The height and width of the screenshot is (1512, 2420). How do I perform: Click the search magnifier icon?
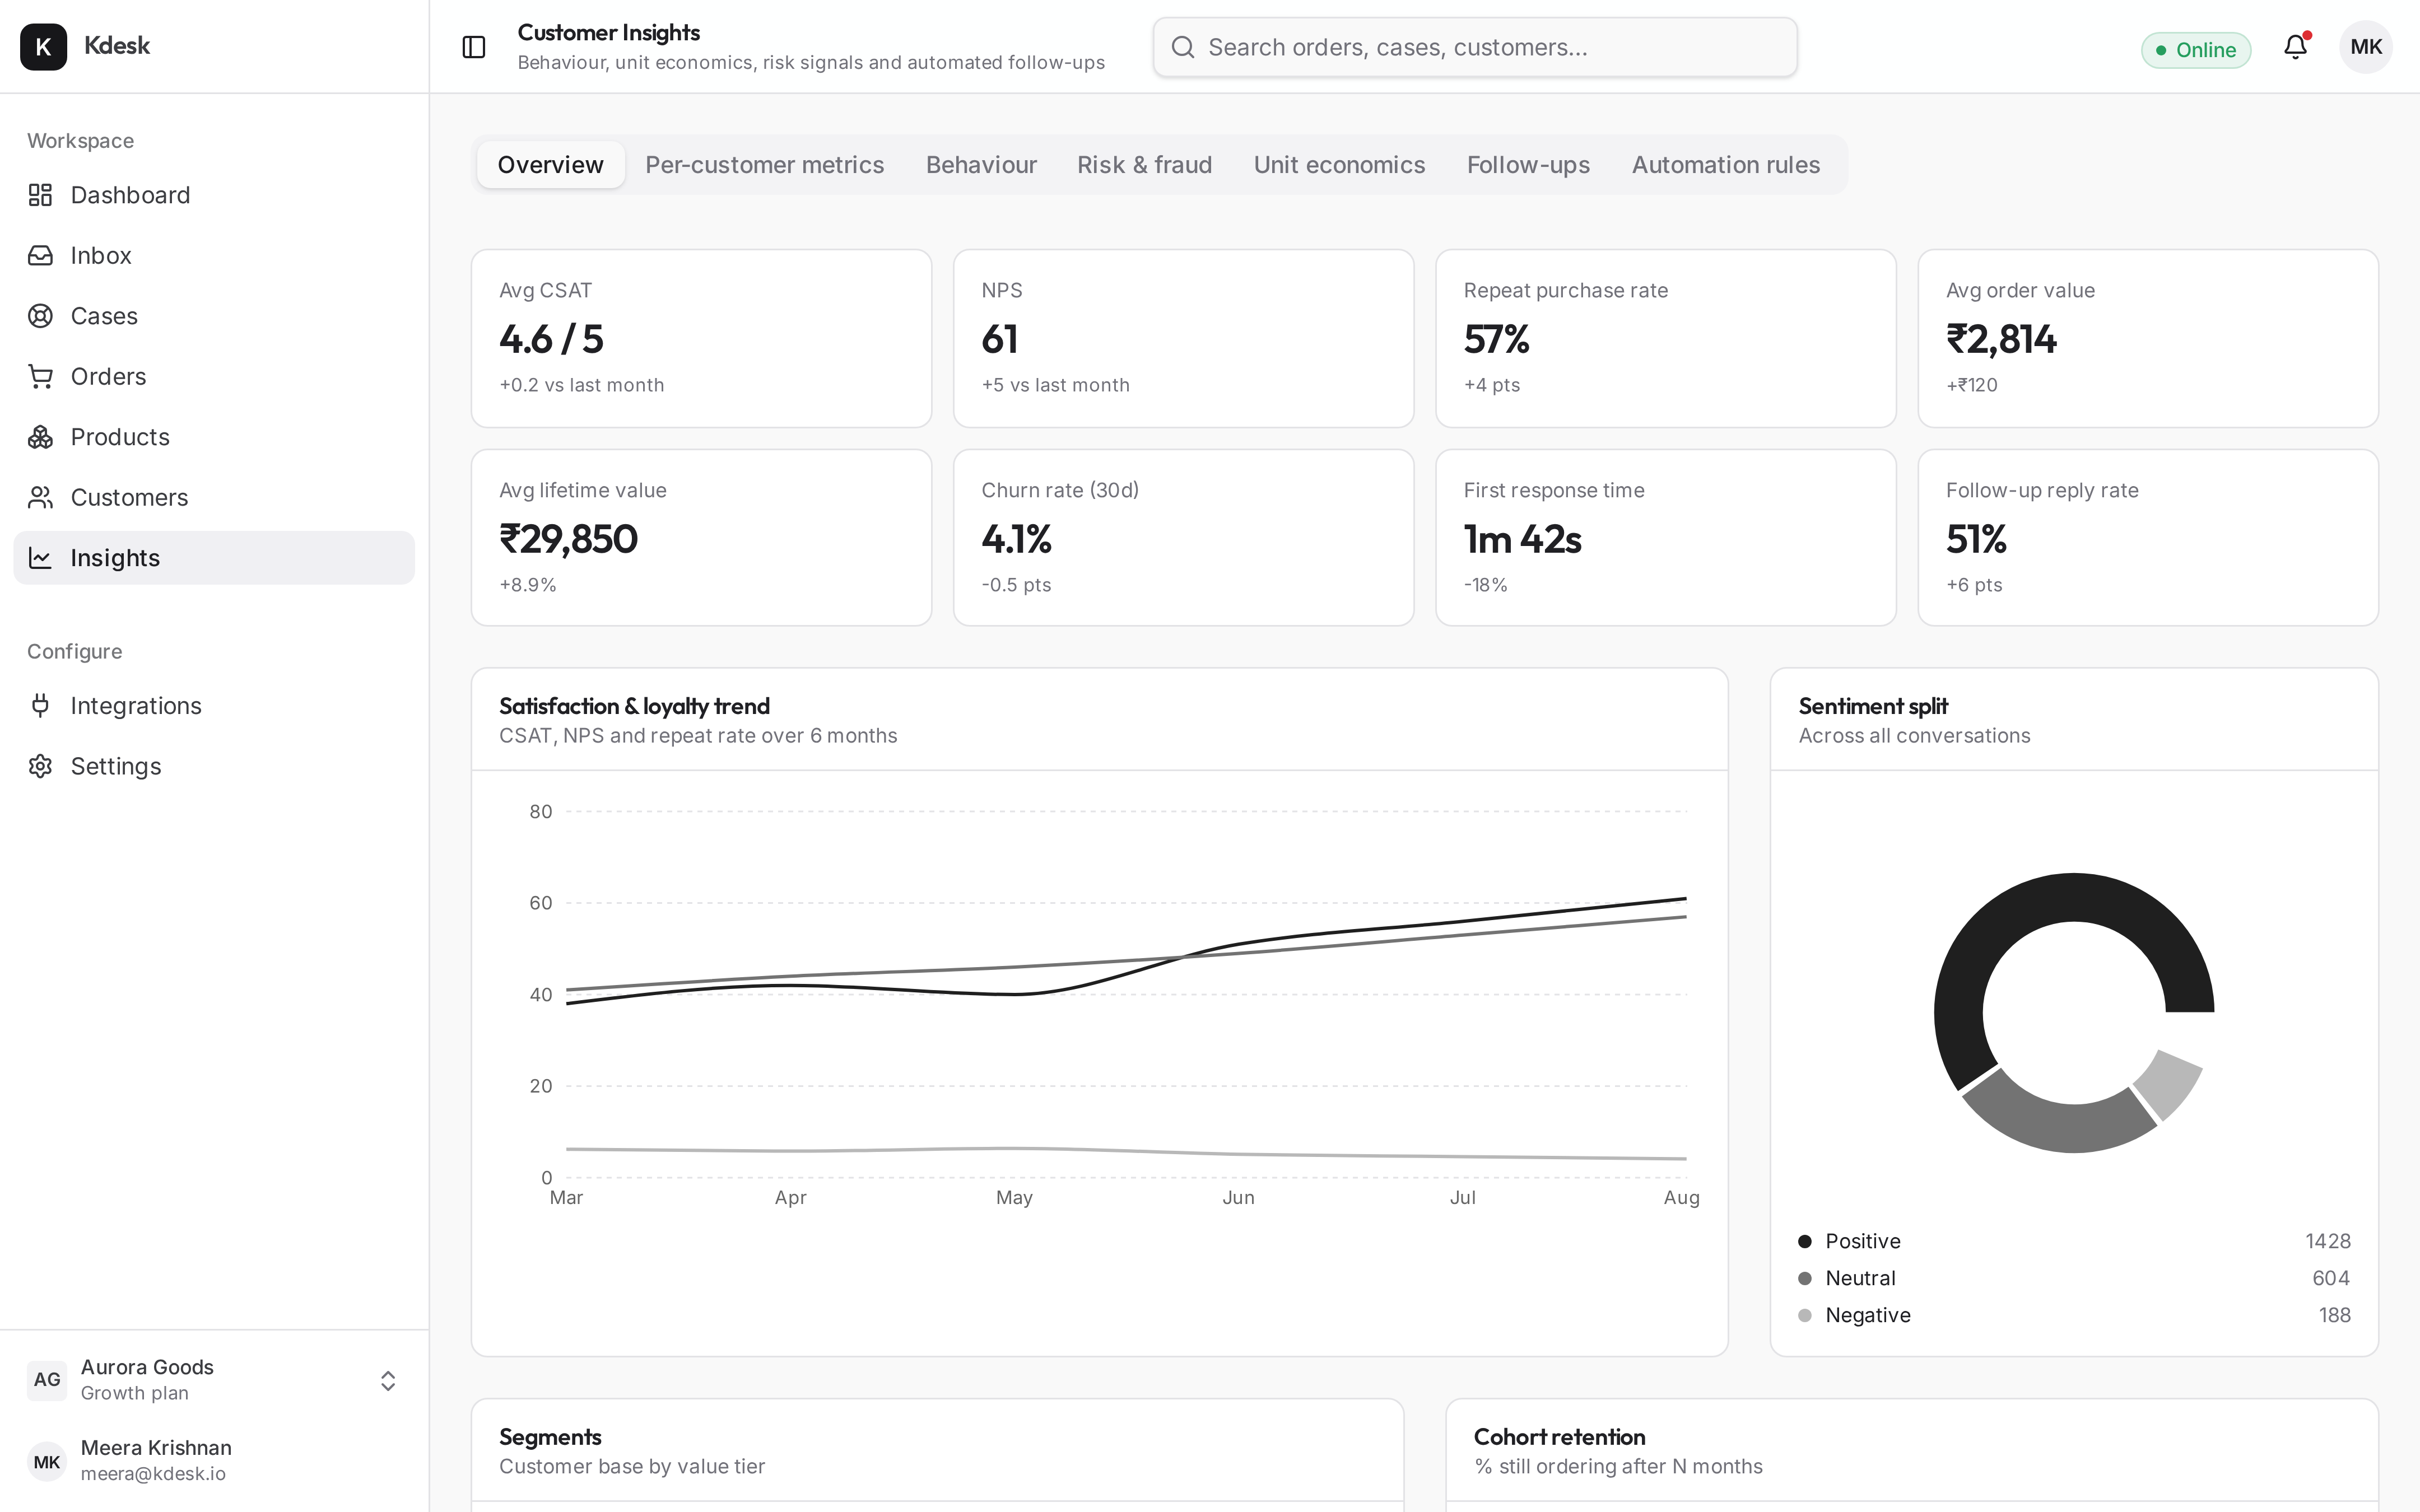click(x=1183, y=47)
